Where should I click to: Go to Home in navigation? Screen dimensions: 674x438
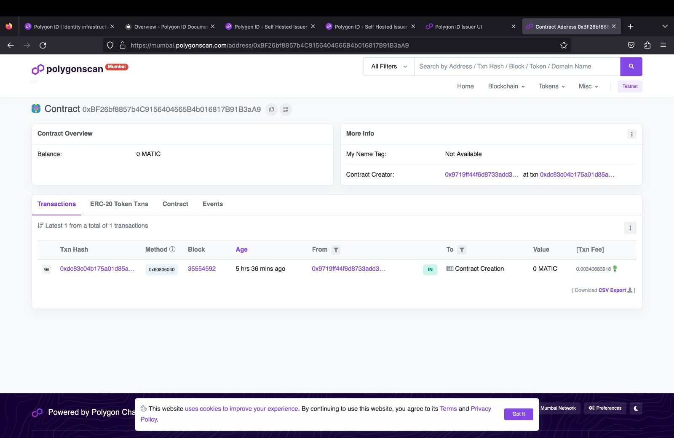[465, 86]
